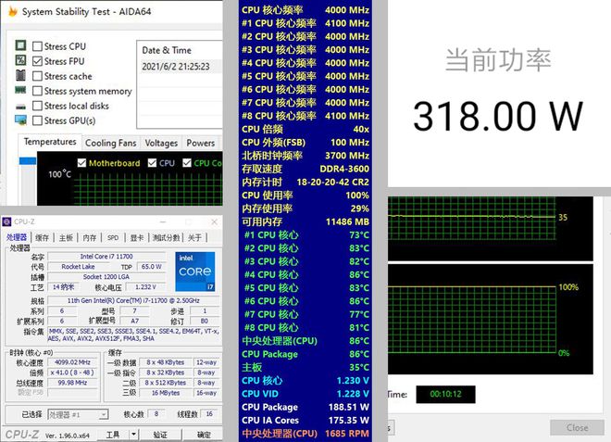Select the 缓存 tab in CPU-Z
Screen dimensions: 611x442
pos(42,237)
